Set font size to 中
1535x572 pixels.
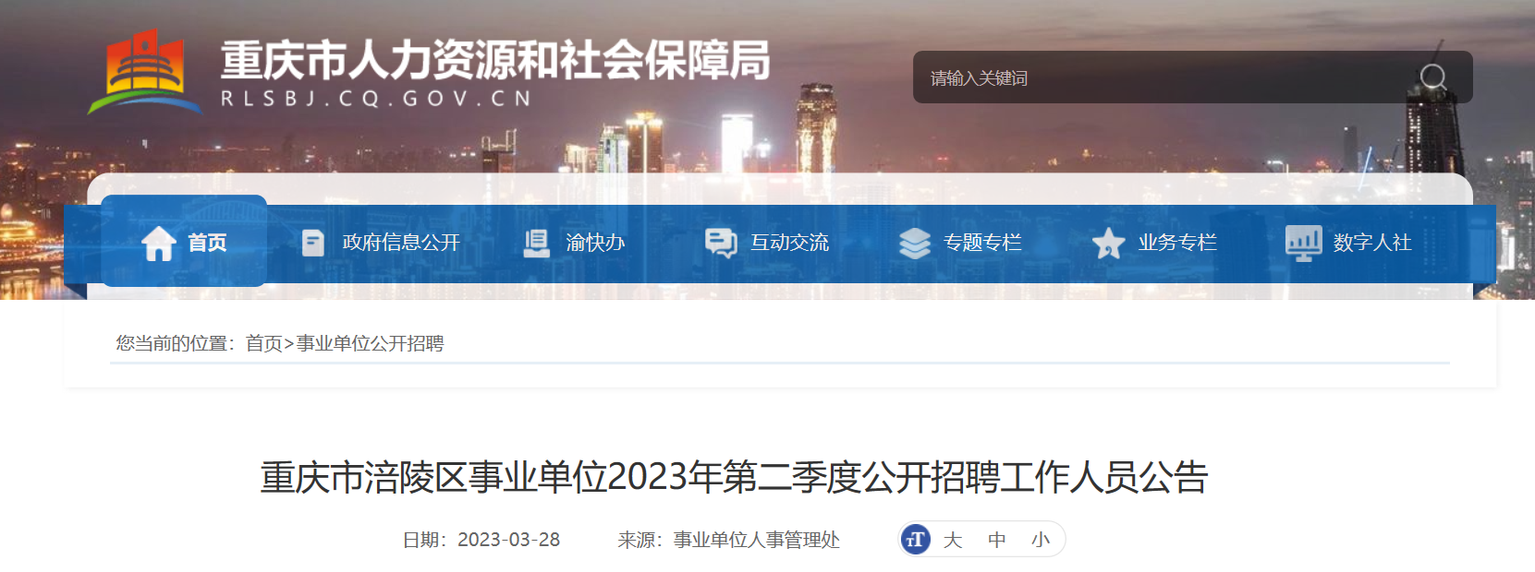point(996,540)
